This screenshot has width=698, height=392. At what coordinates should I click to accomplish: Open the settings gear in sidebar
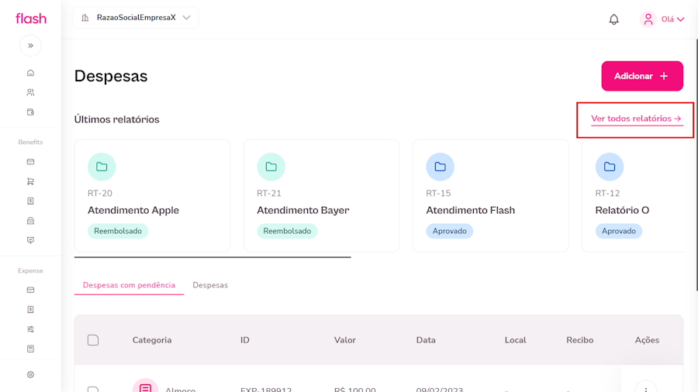[30, 375]
